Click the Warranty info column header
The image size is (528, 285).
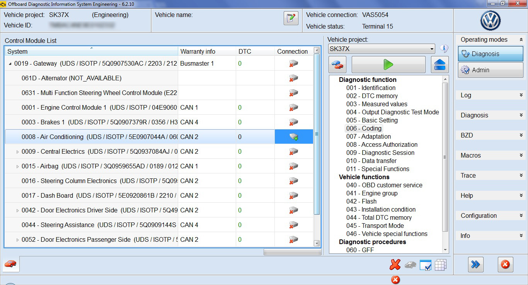point(207,51)
